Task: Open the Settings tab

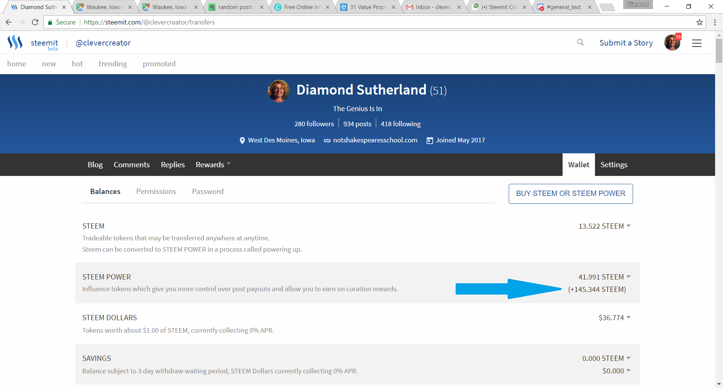Action: click(614, 165)
